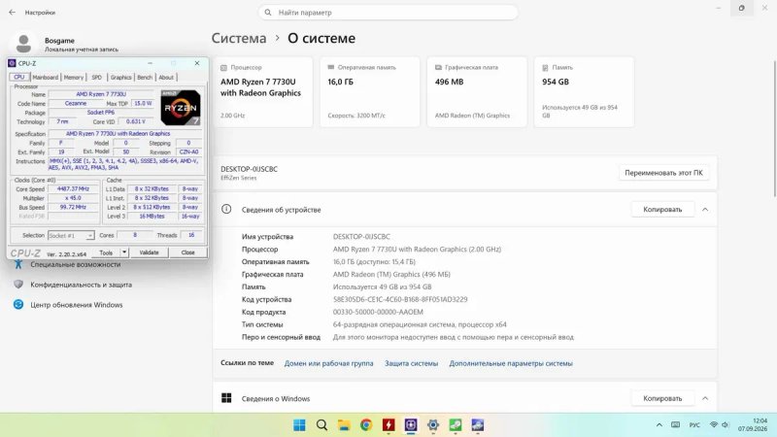The image size is (777, 437).
Task: Click the Ryzen 7 logo in CPU-Z
Action: [x=181, y=107]
